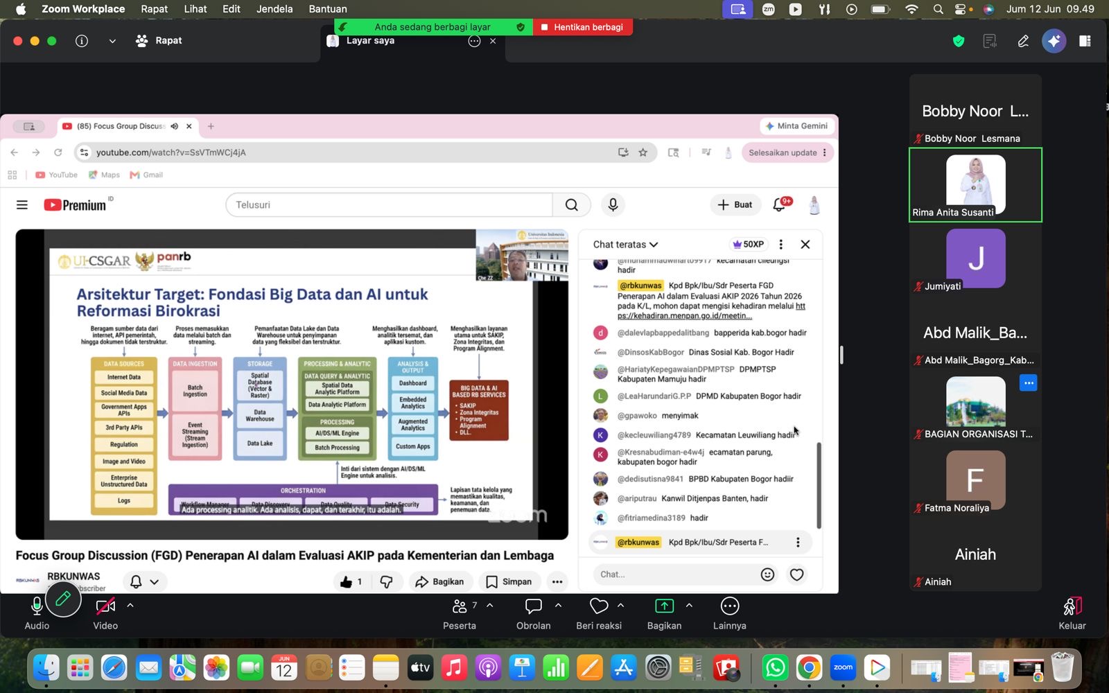The width and height of the screenshot is (1109, 693).
Task: Click the Bagikan share button under video
Action: [439, 581]
